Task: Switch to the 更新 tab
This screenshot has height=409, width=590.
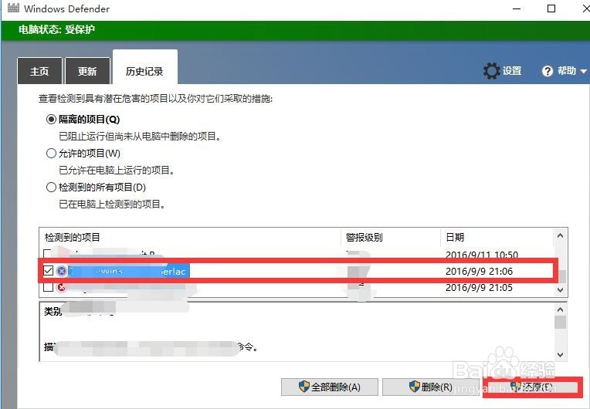Action: (87, 71)
